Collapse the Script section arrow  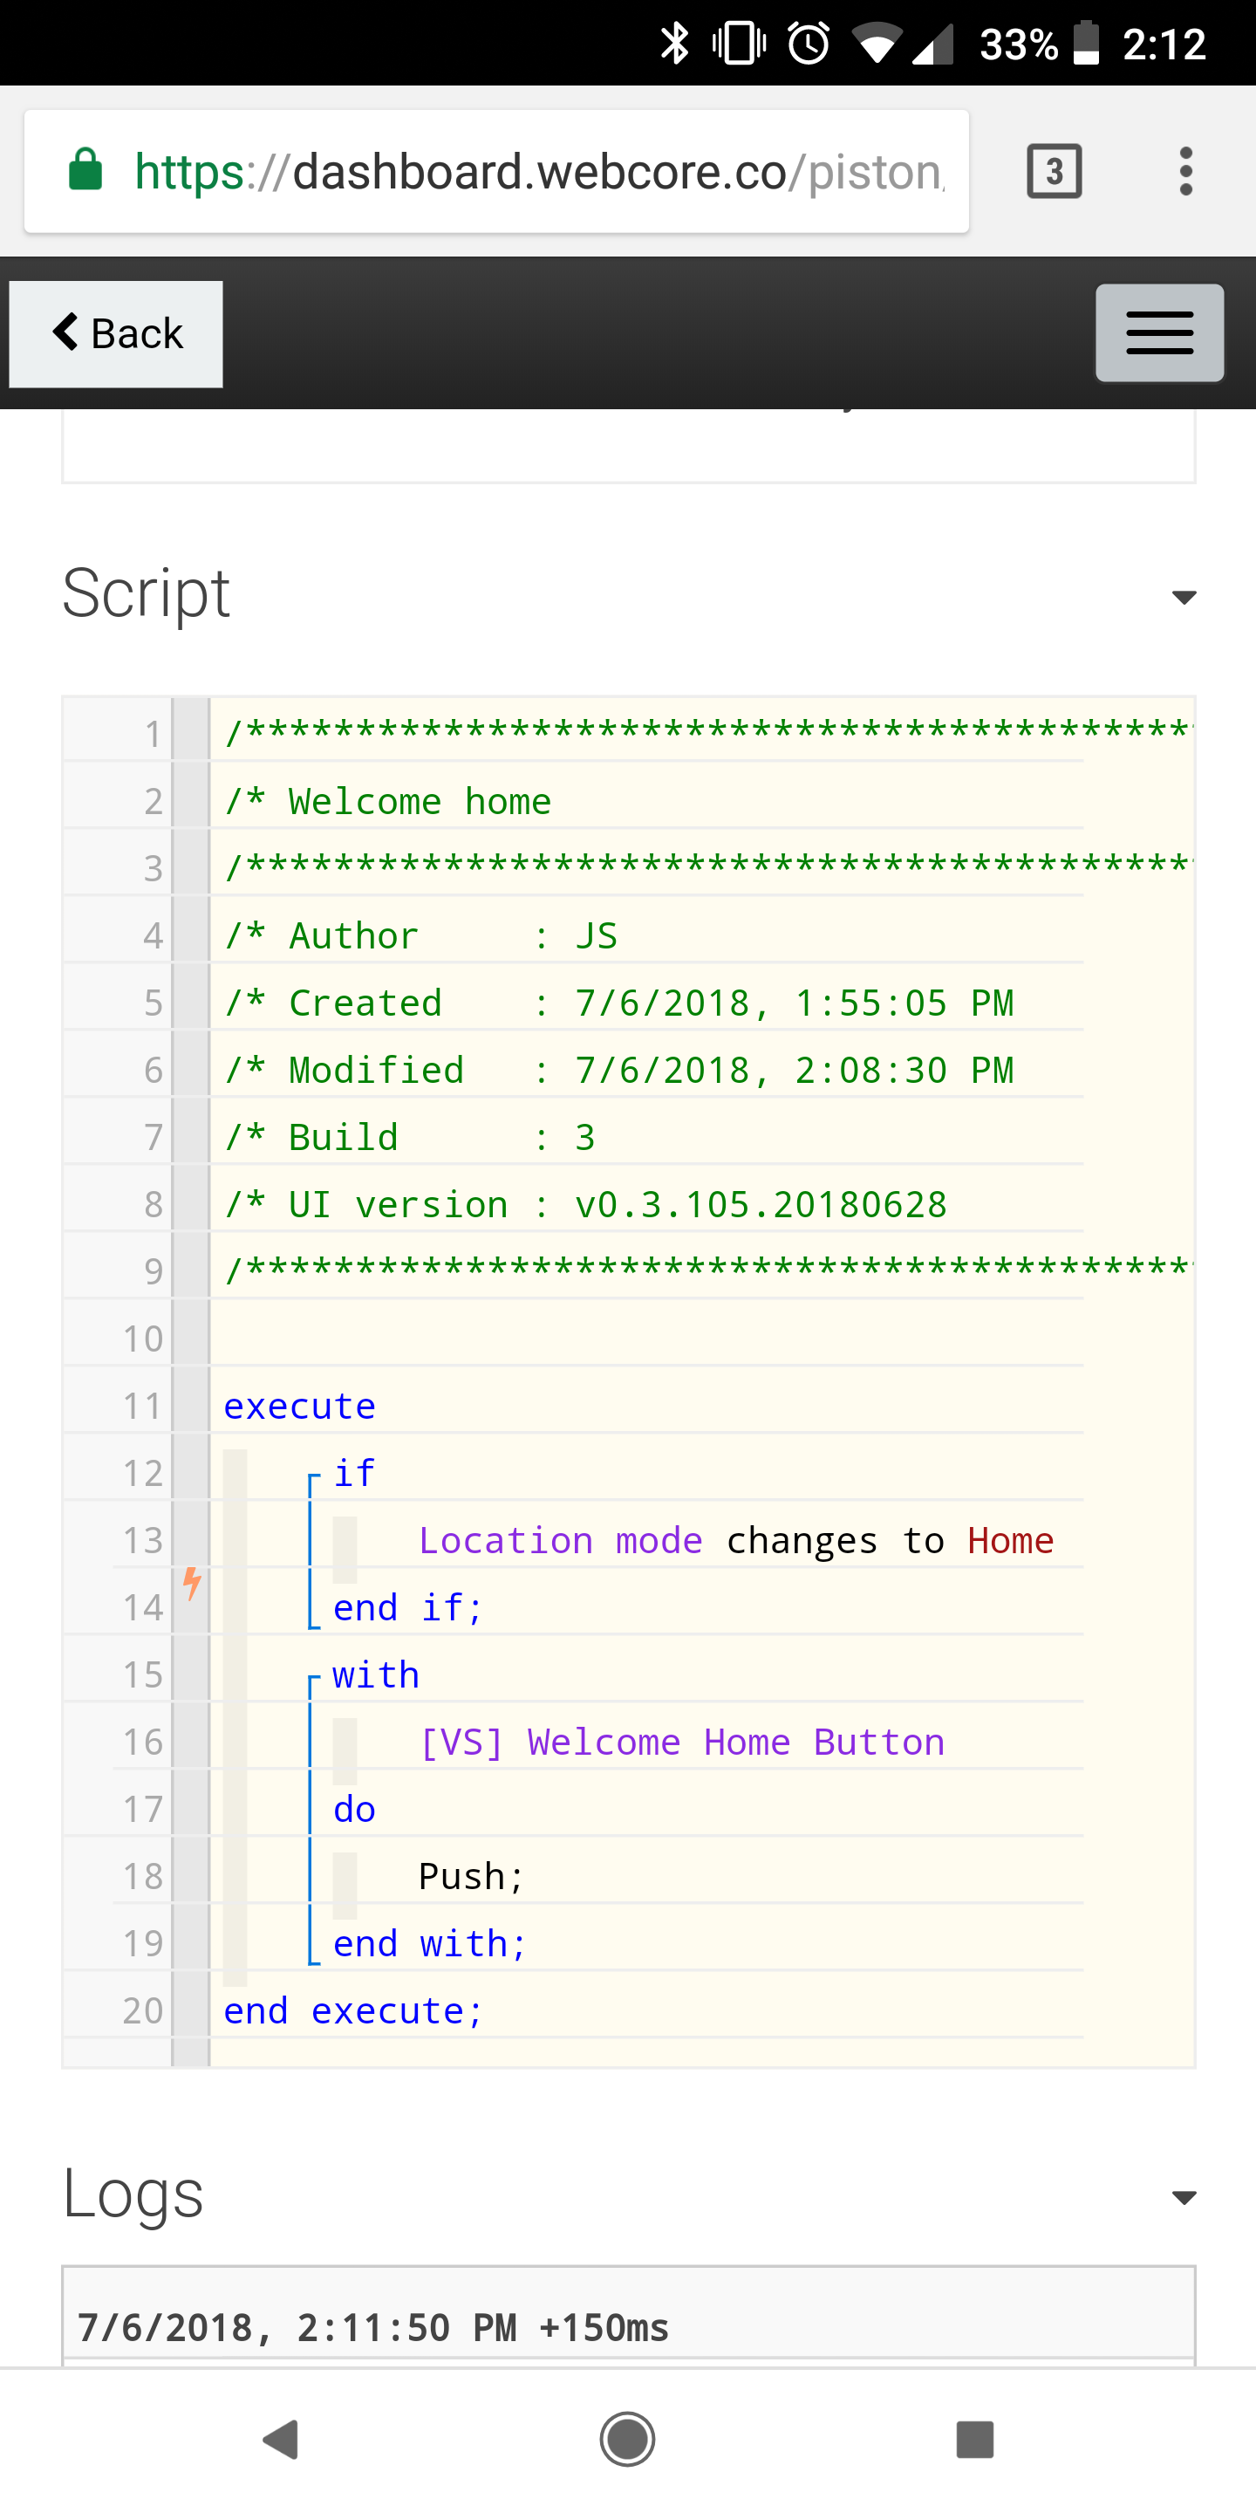pyautogui.click(x=1184, y=597)
